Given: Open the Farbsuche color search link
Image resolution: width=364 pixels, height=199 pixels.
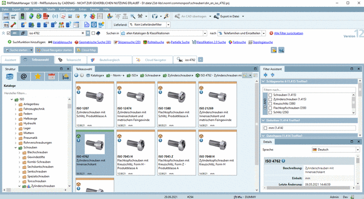Looking at the screenshot, I should 240,42.
